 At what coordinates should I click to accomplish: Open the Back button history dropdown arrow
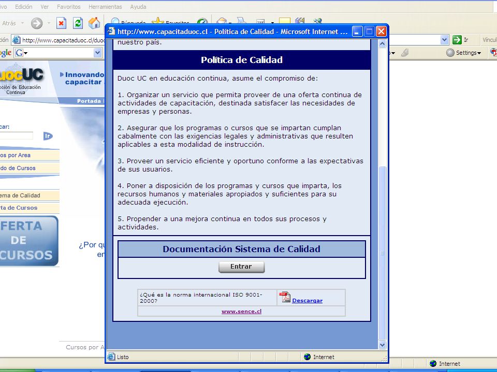[x=22, y=23]
